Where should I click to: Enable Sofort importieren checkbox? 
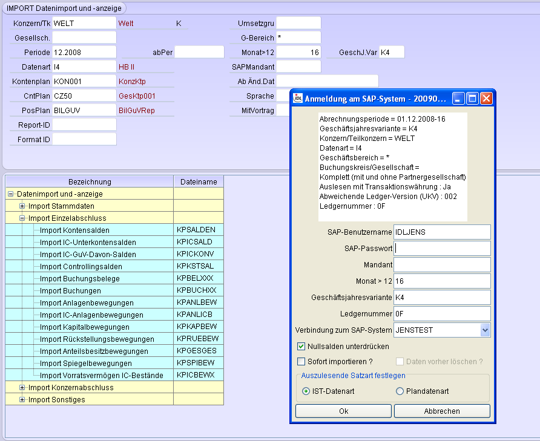coord(301,362)
